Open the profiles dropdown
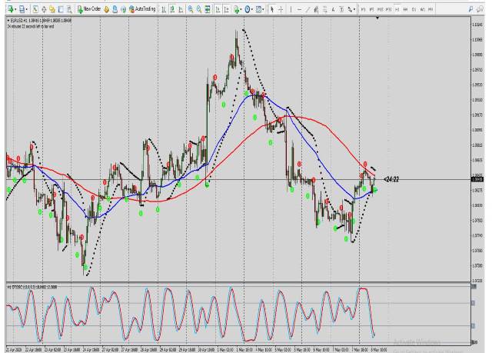492x353 pixels. 24,8
